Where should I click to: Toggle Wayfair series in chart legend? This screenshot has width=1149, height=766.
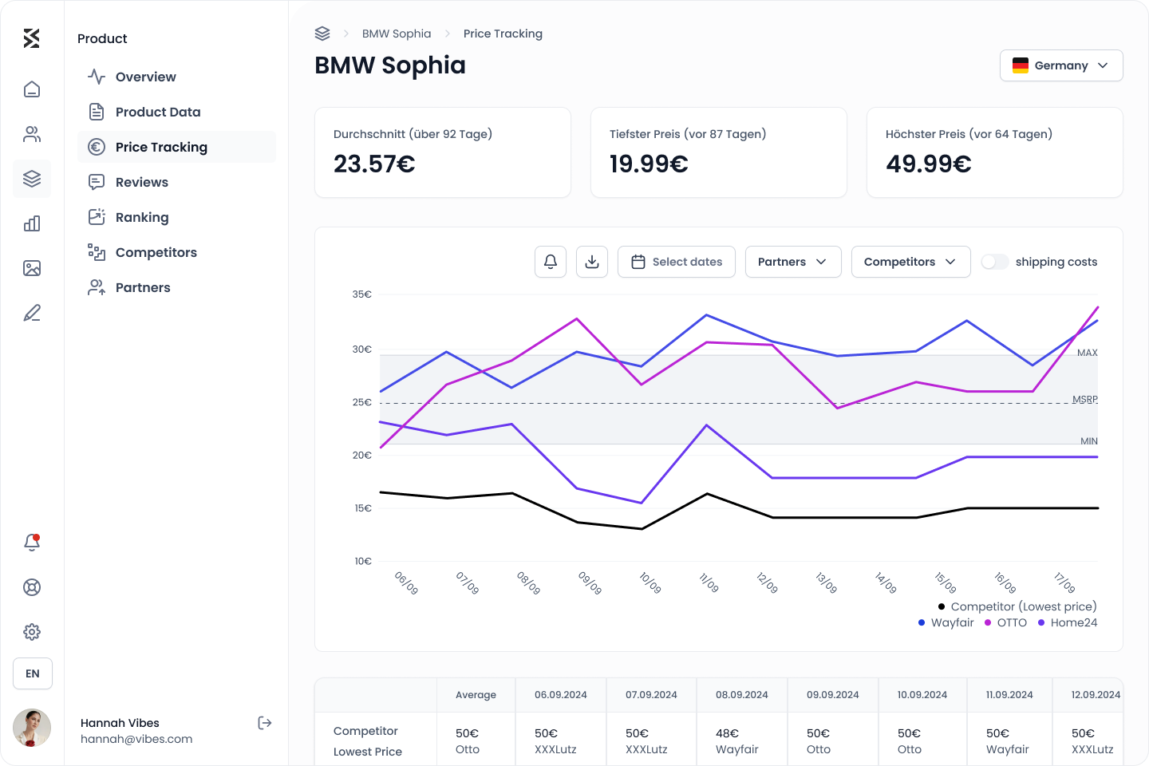pyautogui.click(x=946, y=622)
